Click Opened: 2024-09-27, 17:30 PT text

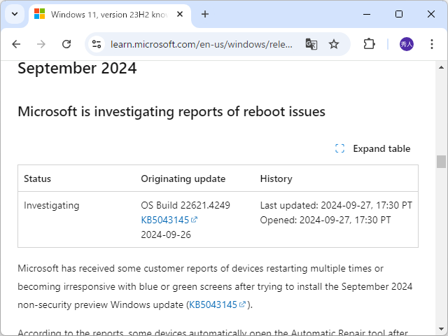click(x=325, y=220)
